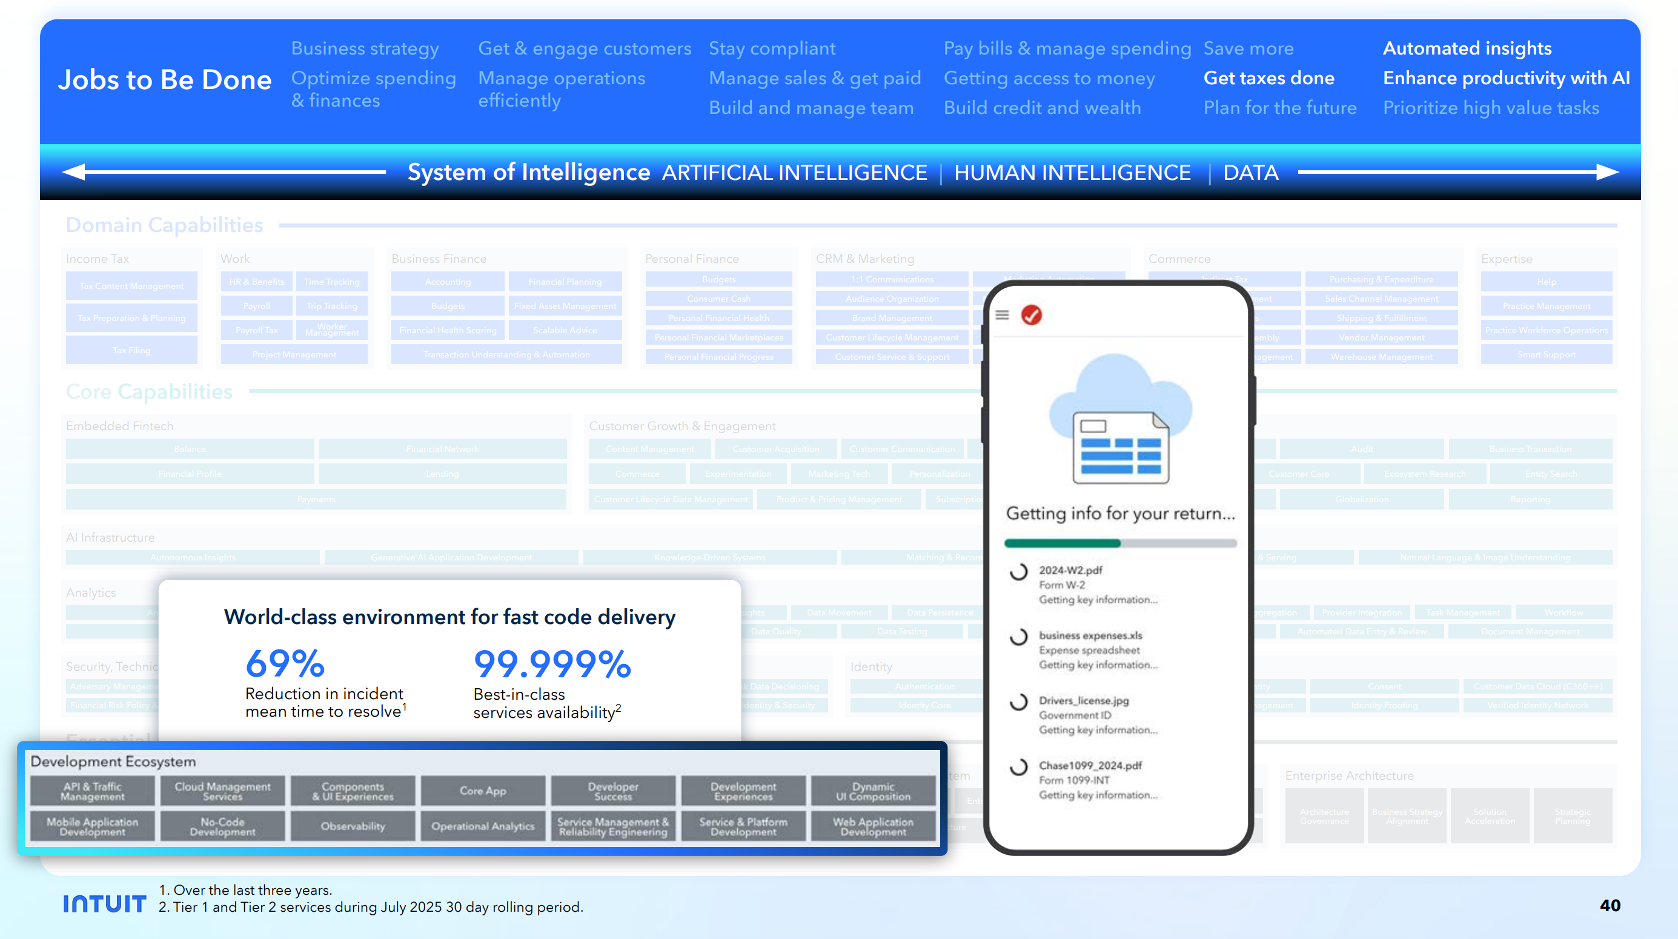Select the No-Code Development tile
This screenshot has height=939, width=1678.
pos(222,826)
